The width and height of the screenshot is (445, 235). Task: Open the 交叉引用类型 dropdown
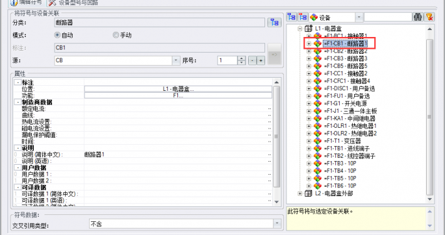coord(277,224)
